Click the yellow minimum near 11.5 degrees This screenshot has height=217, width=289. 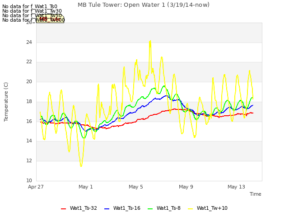81,166
